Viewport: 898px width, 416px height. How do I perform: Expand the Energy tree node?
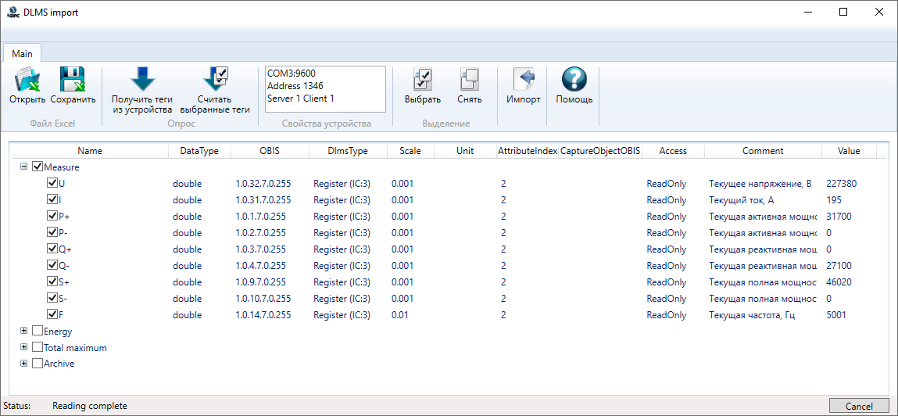(24, 331)
